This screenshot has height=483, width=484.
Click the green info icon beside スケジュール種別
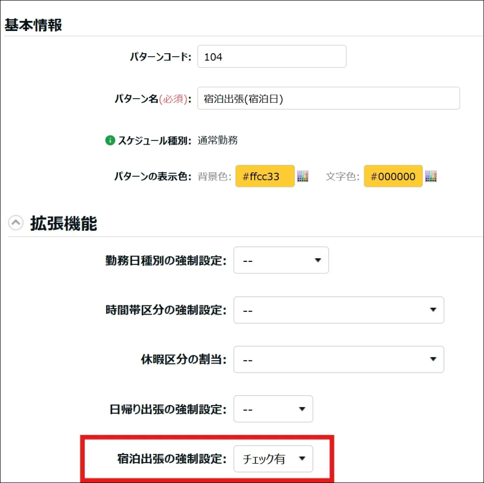click(110, 141)
